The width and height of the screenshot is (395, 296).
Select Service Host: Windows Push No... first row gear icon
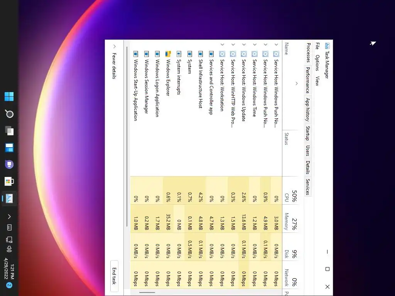276,54
